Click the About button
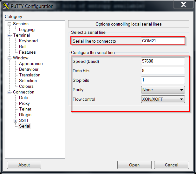This screenshot has width=196, height=174. [24, 165]
